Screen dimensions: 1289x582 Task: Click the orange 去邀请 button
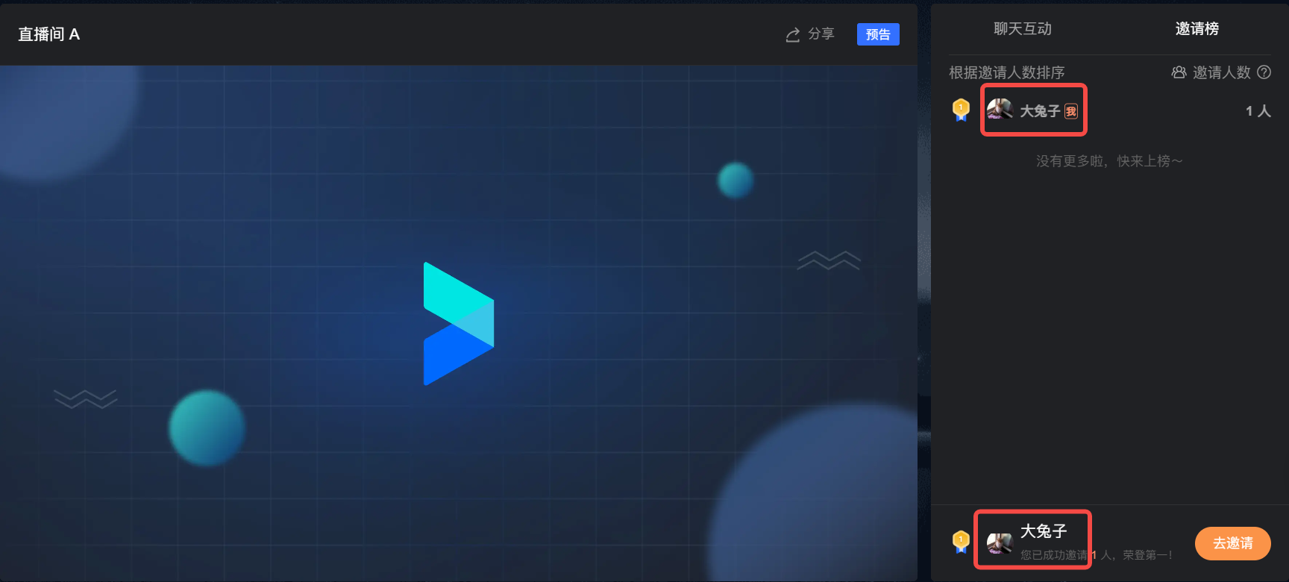(x=1232, y=543)
